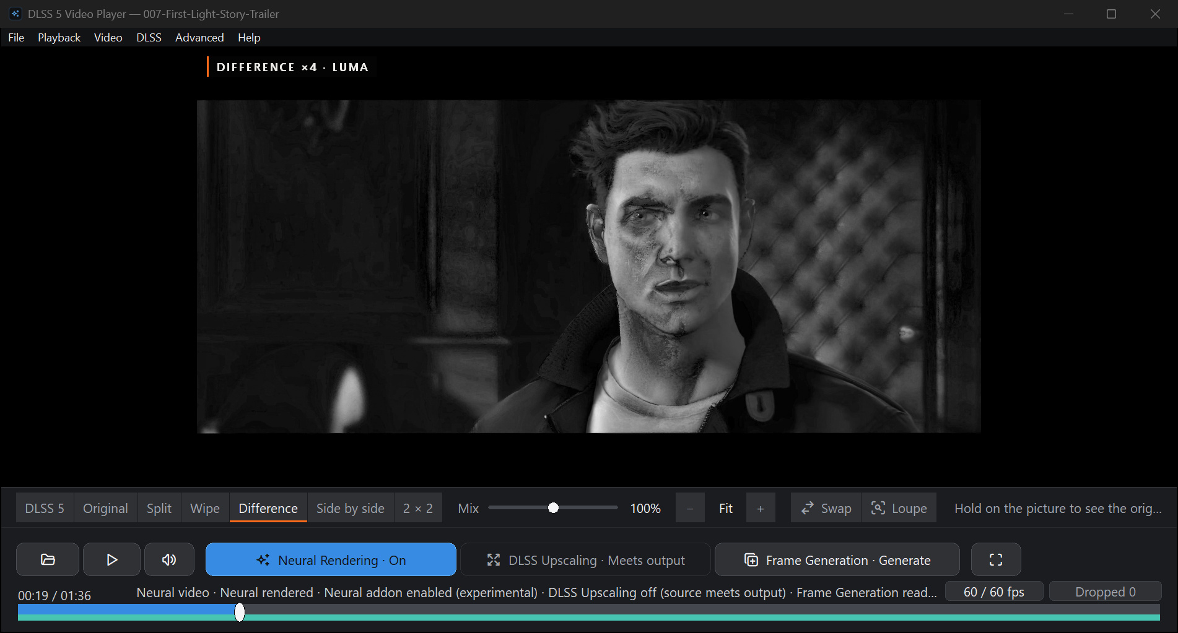Click the Fit zoom button
Image resolution: width=1178 pixels, height=633 pixels.
(x=726, y=508)
